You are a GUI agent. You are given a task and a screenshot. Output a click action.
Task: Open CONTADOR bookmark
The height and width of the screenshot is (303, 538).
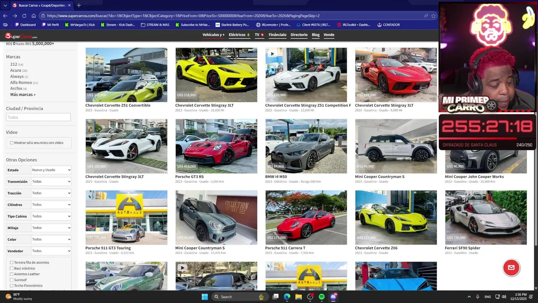[x=388, y=25]
